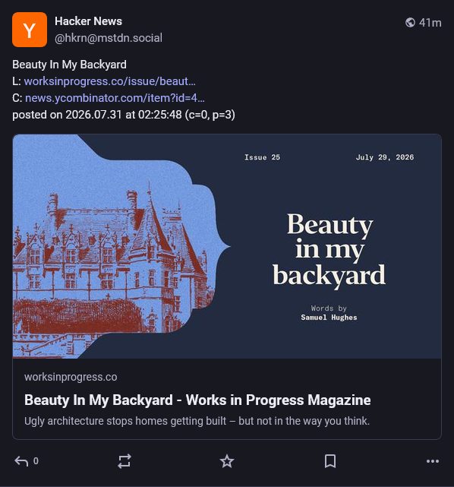Click the reply arrow icon
This screenshot has height=487, width=454.
[21, 461]
